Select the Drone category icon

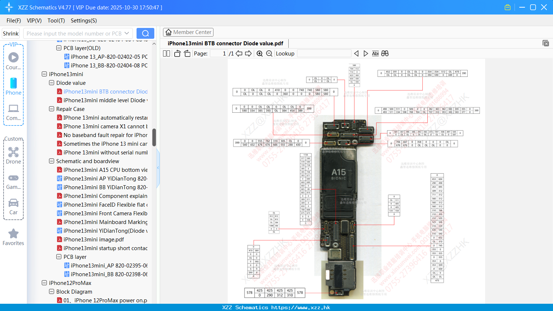click(13, 155)
